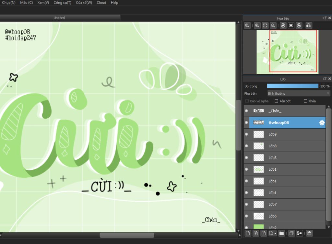Switch to the Untitled document tab
This screenshot has width=332, height=244.
coord(59,18)
